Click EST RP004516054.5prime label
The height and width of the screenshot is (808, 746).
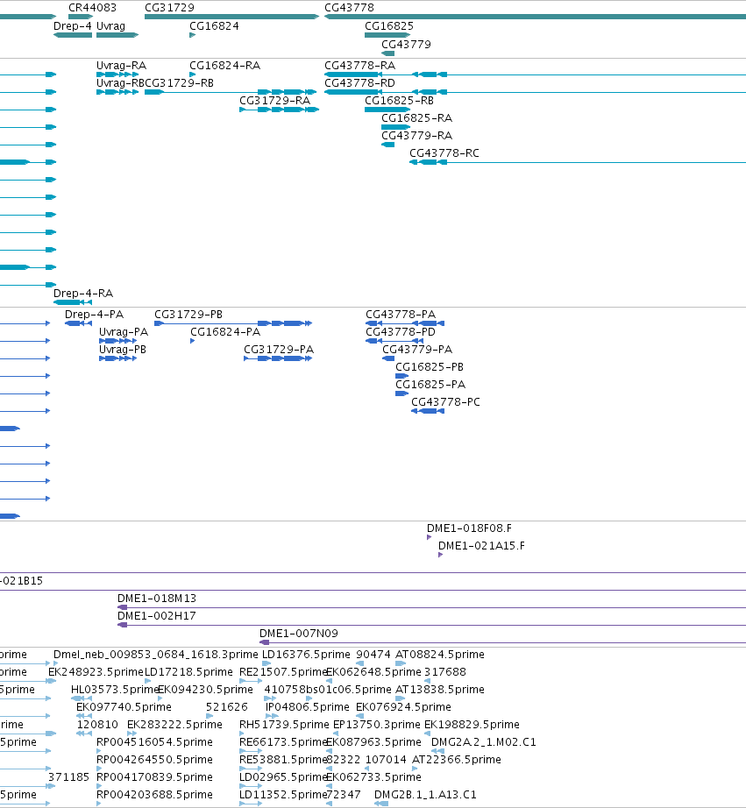pyautogui.click(x=154, y=742)
